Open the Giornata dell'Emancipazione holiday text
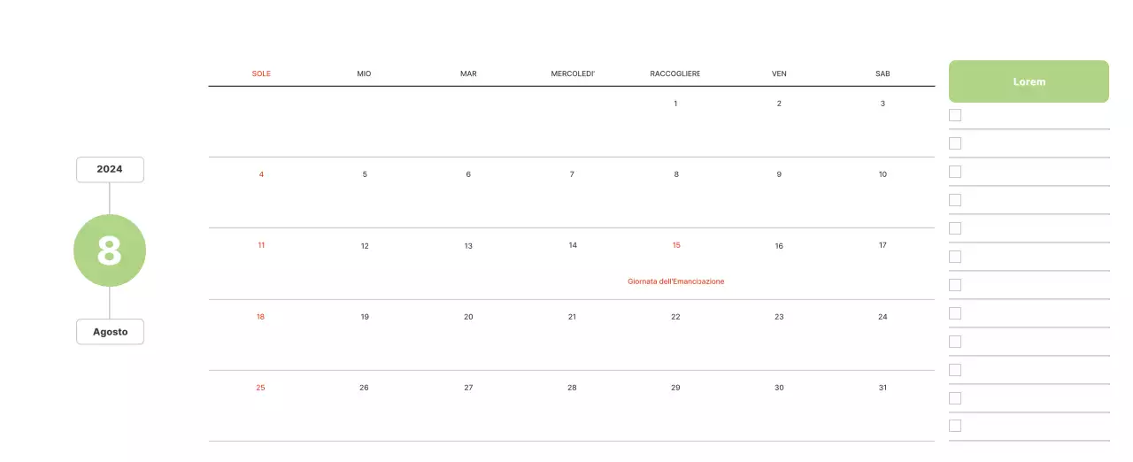 click(676, 281)
